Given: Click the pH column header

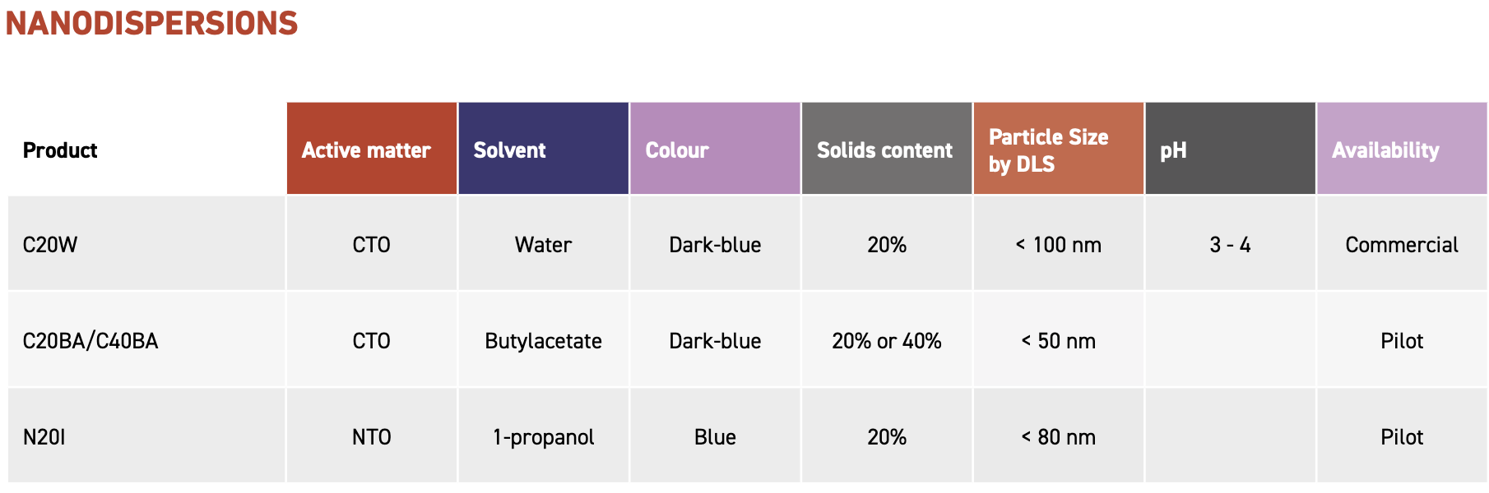Looking at the screenshot, I should coord(1231,149).
